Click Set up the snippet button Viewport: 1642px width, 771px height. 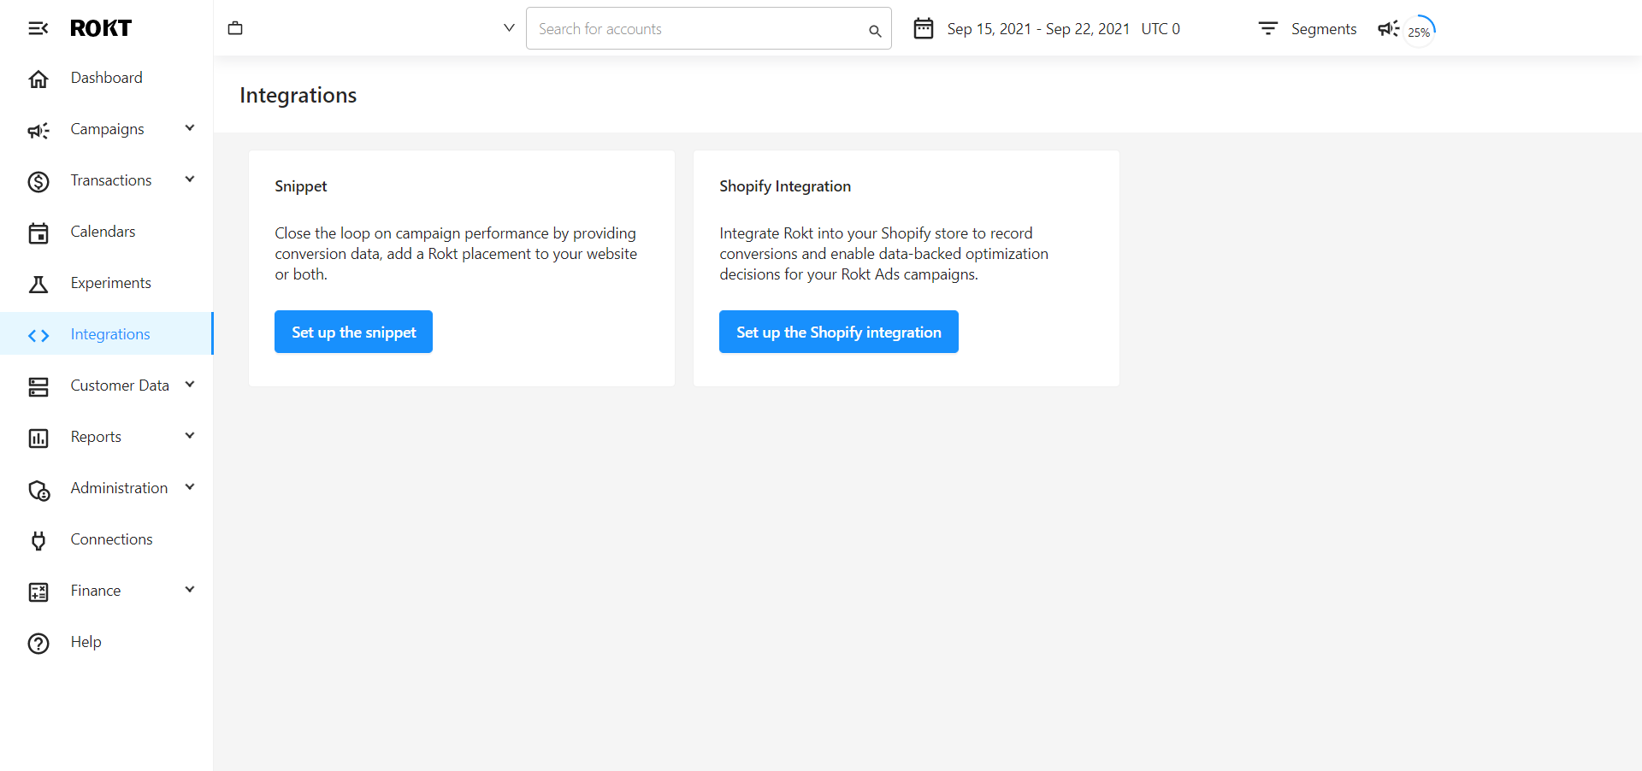(353, 332)
